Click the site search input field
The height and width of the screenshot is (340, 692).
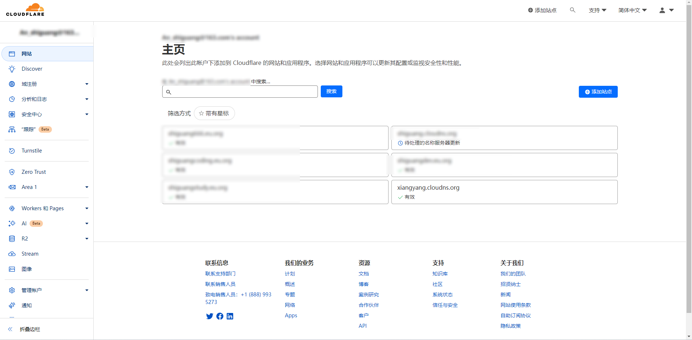240,92
